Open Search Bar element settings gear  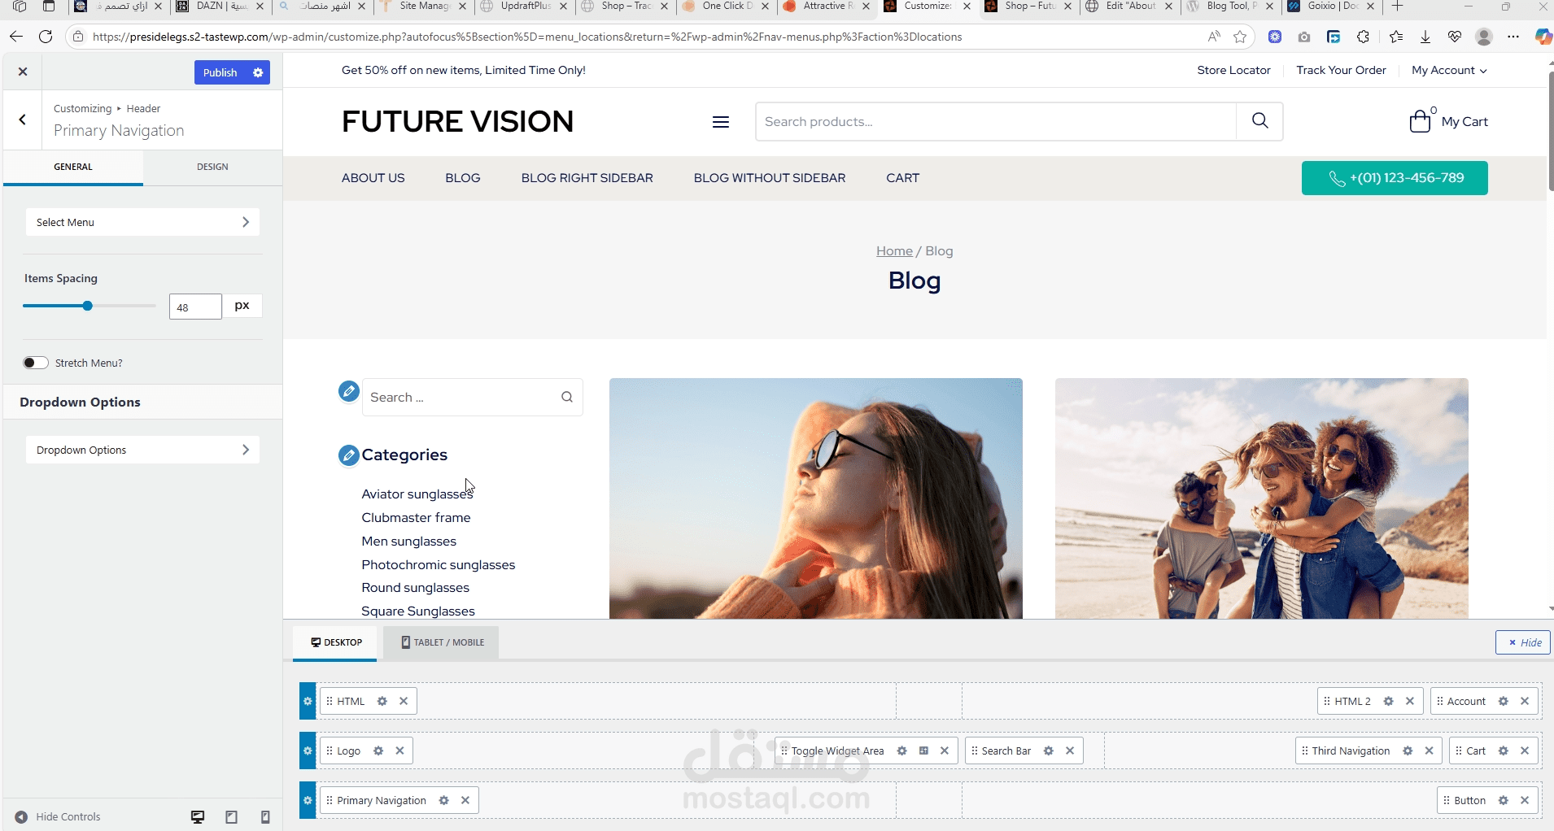pyautogui.click(x=1049, y=751)
